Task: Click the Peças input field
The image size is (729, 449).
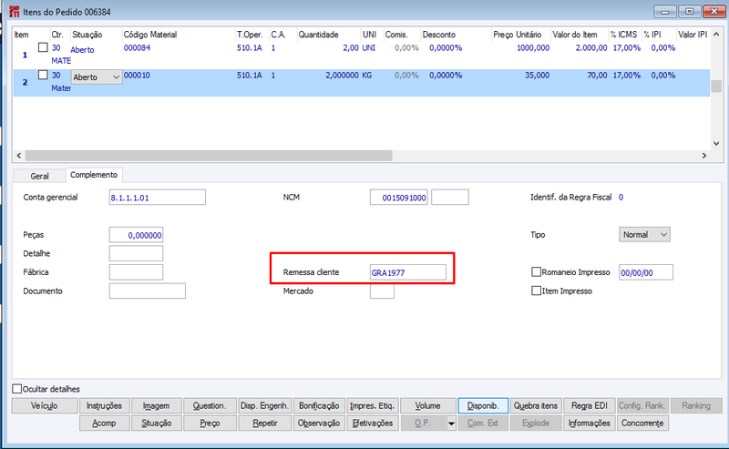Action: [136, 235]
